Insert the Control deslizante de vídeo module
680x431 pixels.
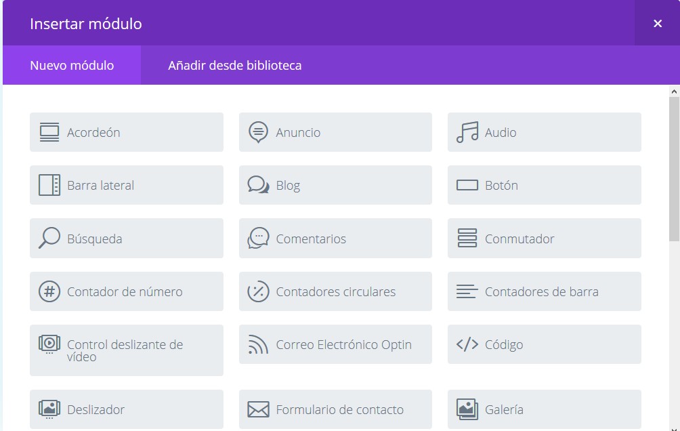point(126,350)
